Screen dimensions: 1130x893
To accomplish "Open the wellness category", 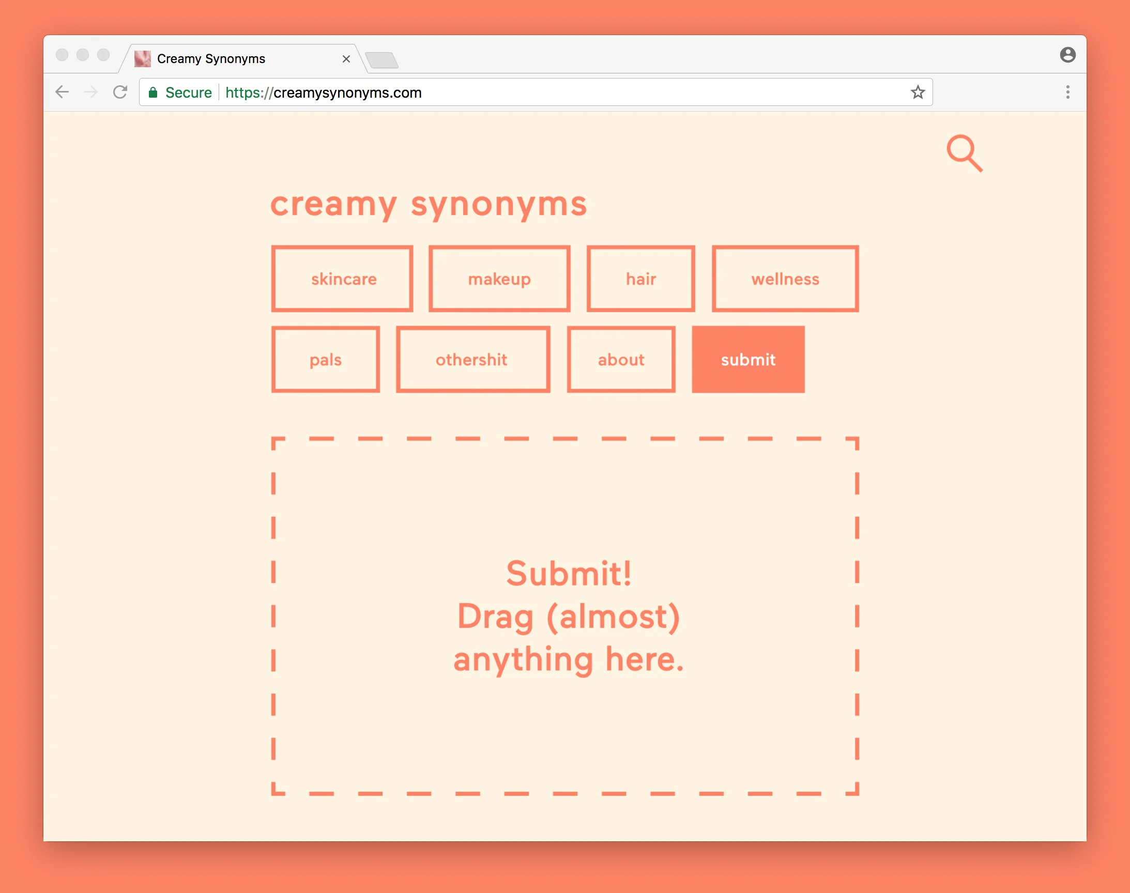I will point(785,279).
